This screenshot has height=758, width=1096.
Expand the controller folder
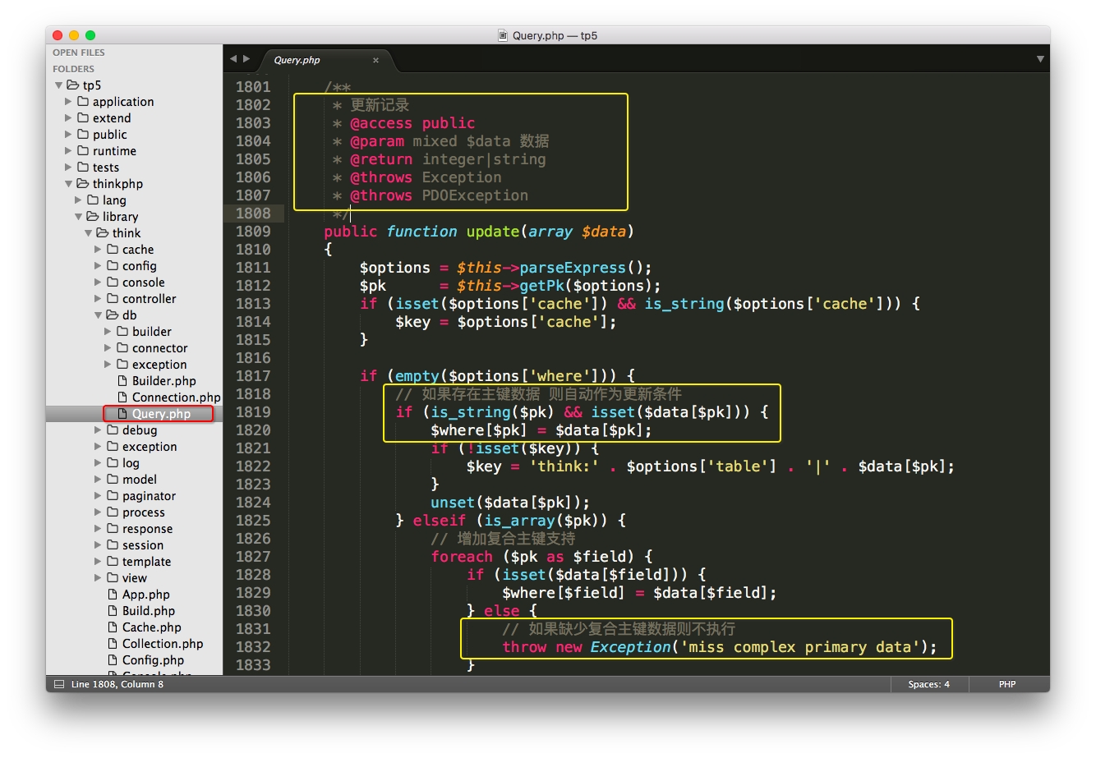tap(99, 299)
